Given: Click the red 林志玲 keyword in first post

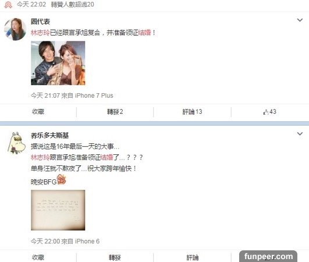Looking at the screenshot, I should 40,33.
